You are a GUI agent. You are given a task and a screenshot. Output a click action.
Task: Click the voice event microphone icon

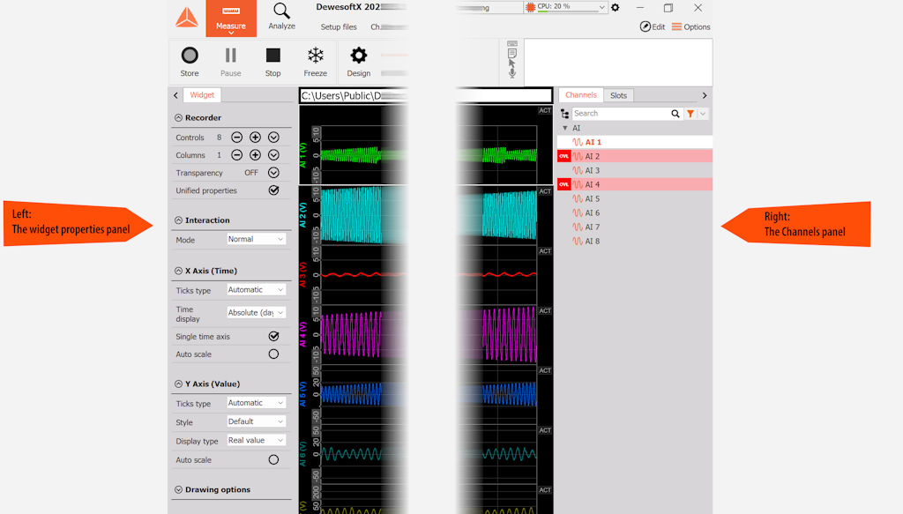(x=512, y=73)
